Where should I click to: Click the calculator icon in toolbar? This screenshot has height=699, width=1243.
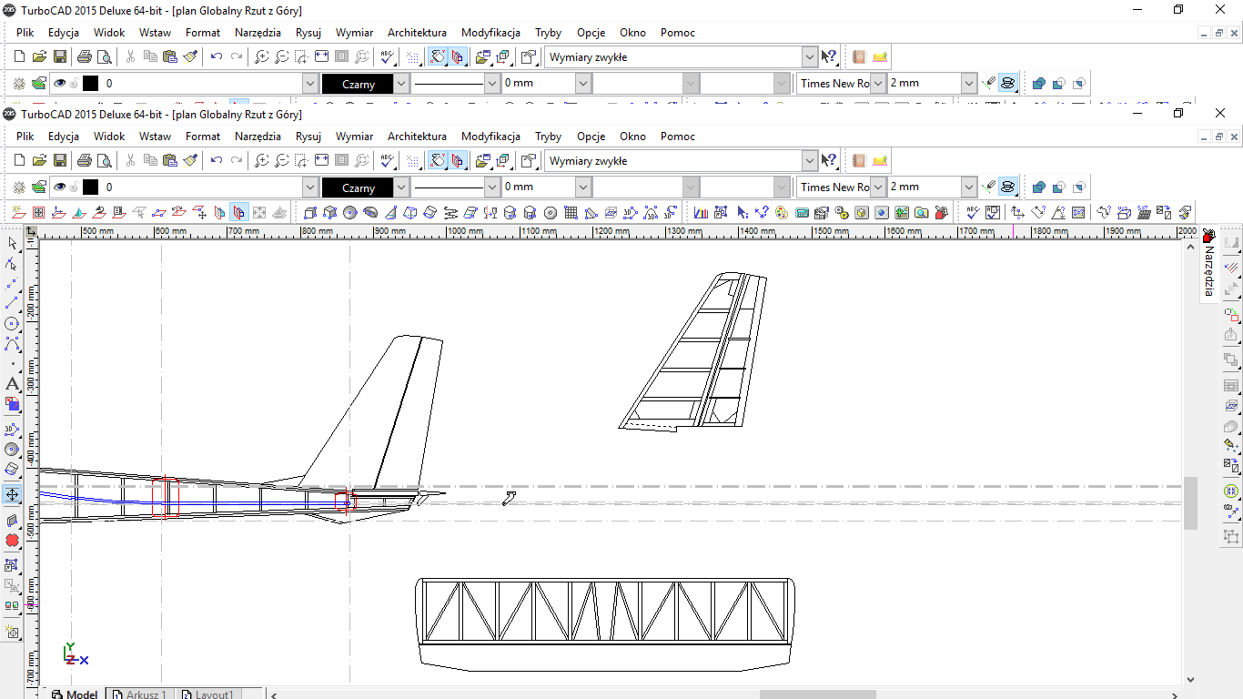pos(802,213)
